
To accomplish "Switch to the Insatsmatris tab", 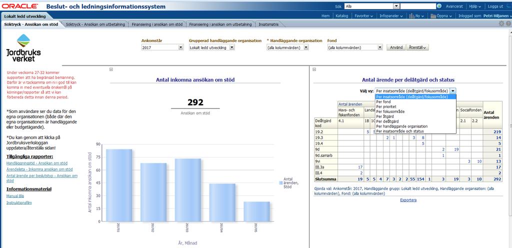I will (268, 24).
